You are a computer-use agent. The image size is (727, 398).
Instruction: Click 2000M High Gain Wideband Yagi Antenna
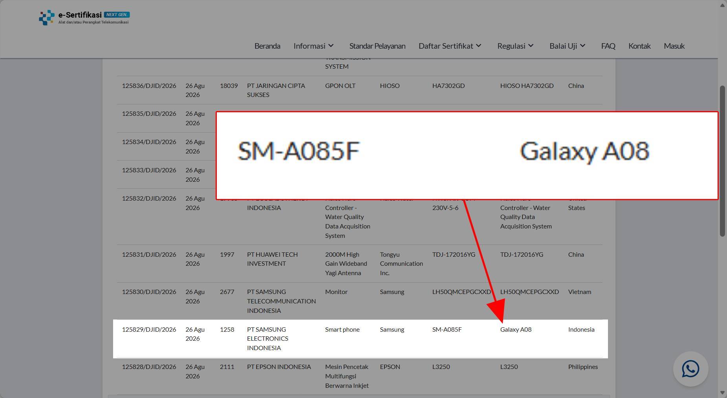tap(346, 264)
